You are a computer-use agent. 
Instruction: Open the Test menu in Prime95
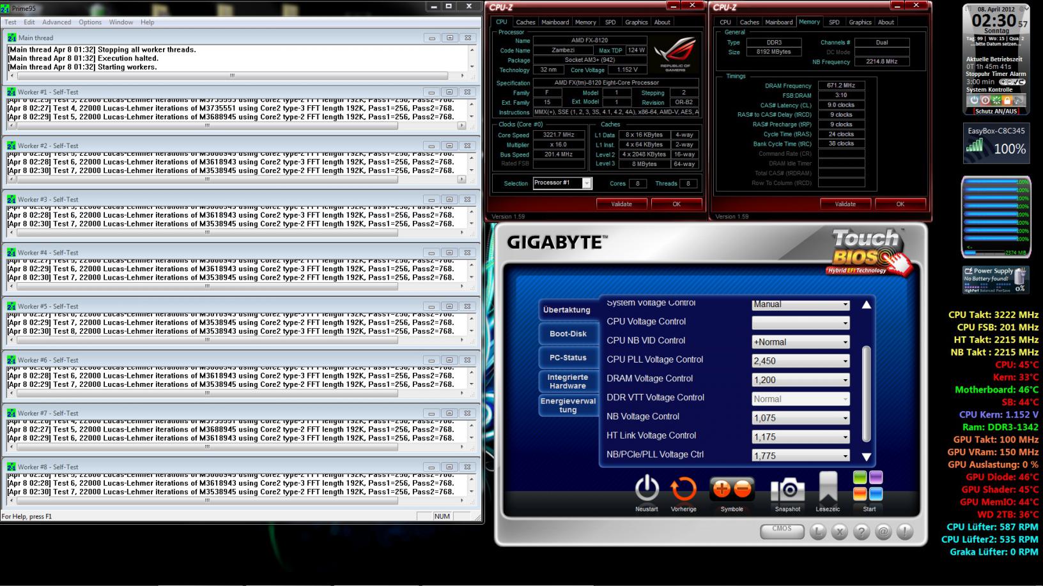click(x=10, y=22)
